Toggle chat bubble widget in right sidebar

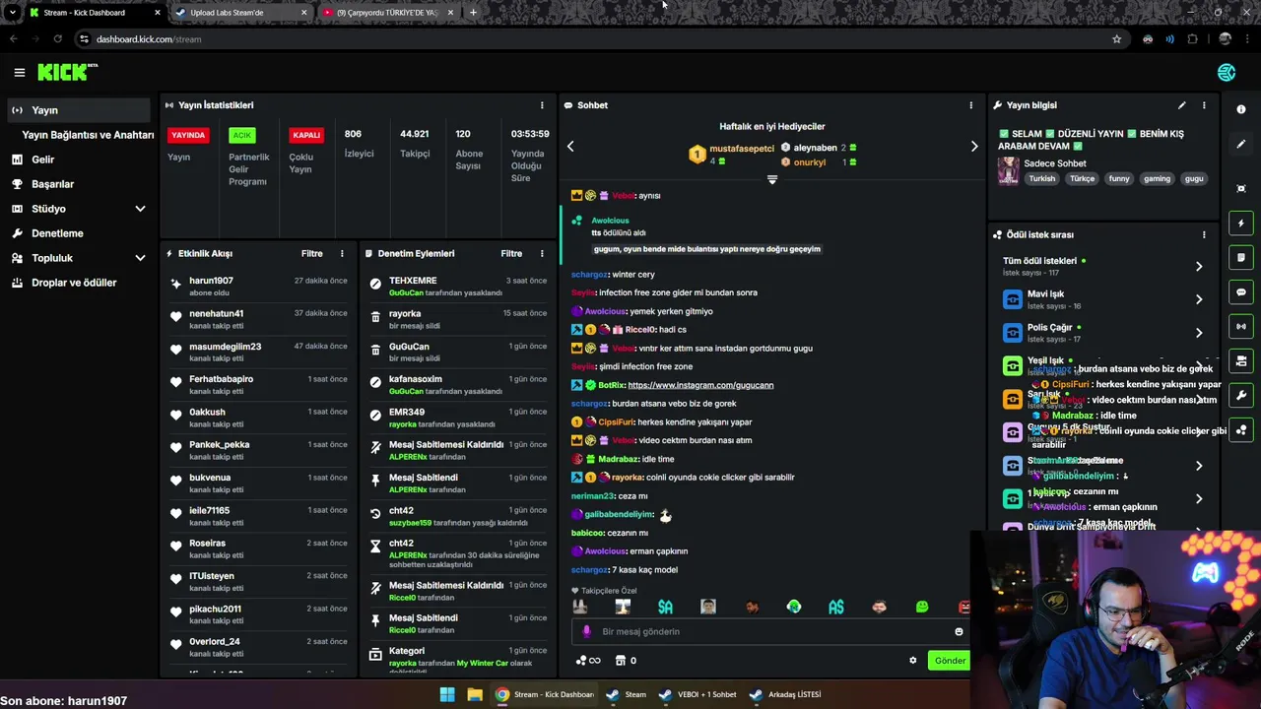(1241, 292)
